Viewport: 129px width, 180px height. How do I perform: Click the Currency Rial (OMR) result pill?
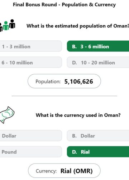64,171
